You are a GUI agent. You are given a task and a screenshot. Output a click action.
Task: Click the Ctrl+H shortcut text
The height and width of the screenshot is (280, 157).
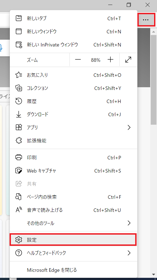click(114, 101)
